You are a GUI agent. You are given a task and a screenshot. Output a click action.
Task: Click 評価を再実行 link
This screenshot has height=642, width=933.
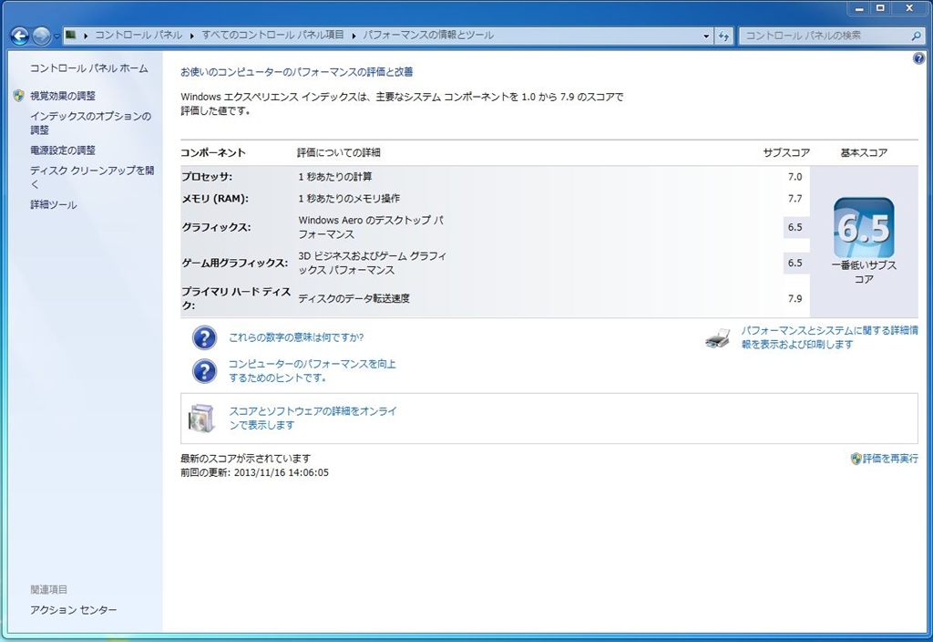coord(890,459)
